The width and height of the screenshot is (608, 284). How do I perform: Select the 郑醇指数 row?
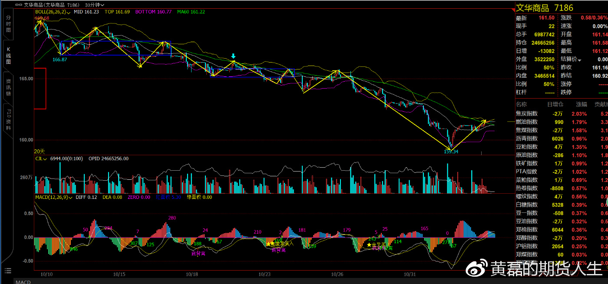pyautogui.click(x=561, y=238)
